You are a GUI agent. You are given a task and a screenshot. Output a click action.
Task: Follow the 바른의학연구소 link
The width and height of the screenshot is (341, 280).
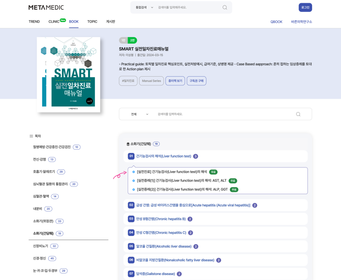tap(302, 22)
